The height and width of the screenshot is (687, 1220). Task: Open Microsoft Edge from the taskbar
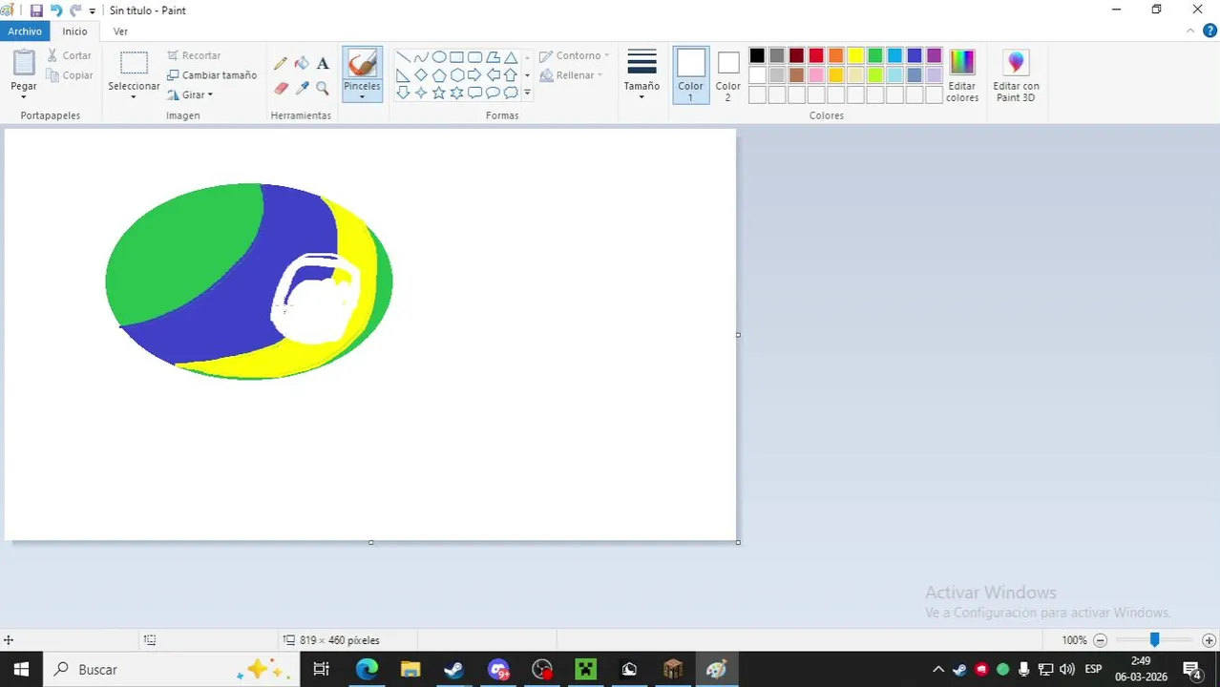pos(367,670)
